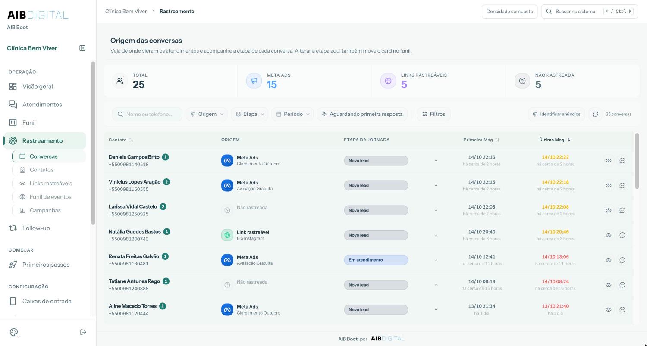Collapse the sidebar panel icon
The image size is (647, 346).
coord(82,48)
